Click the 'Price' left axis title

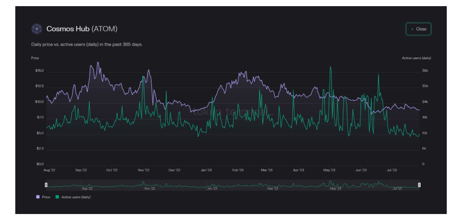click(x=35, y=58)
